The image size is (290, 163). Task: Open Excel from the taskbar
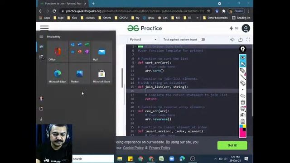tap(161, 159)
